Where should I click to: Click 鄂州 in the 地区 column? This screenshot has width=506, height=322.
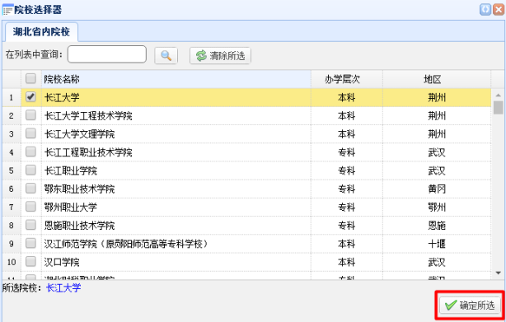(437, 208)
